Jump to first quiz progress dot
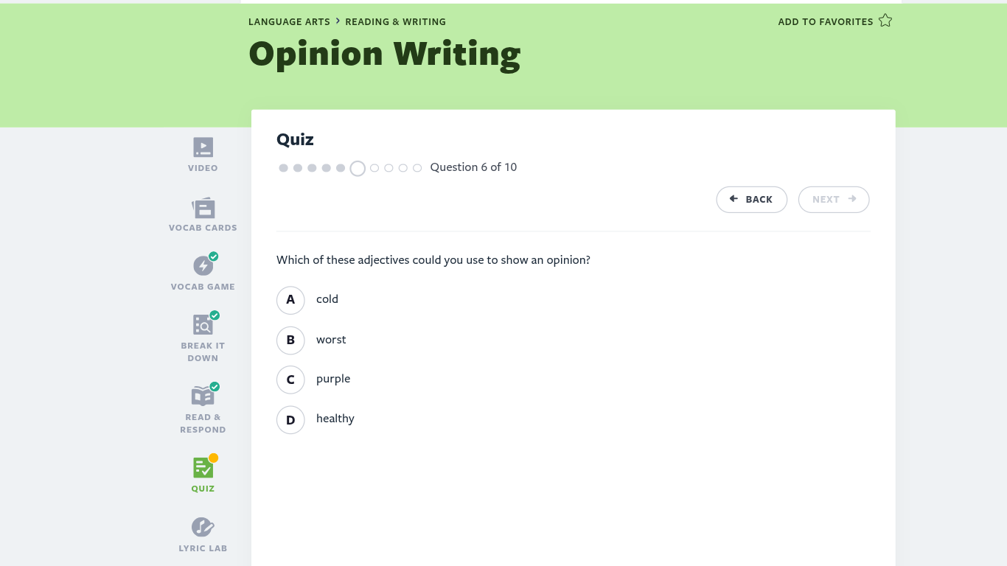The height and width of the screenshot is (566, 1007). 283,168
